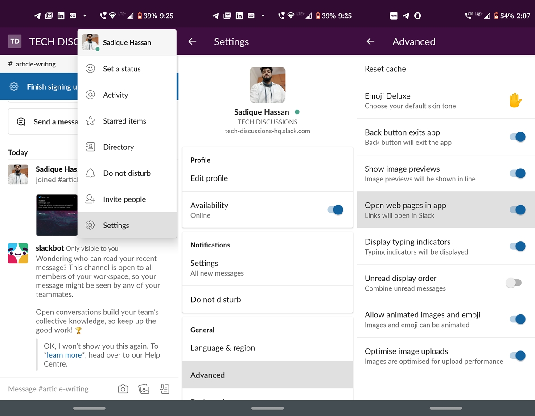Choose Invite people in the menu
Viewport: 535px width, 416px height.
pyautogui.click(x=127, y=199)
